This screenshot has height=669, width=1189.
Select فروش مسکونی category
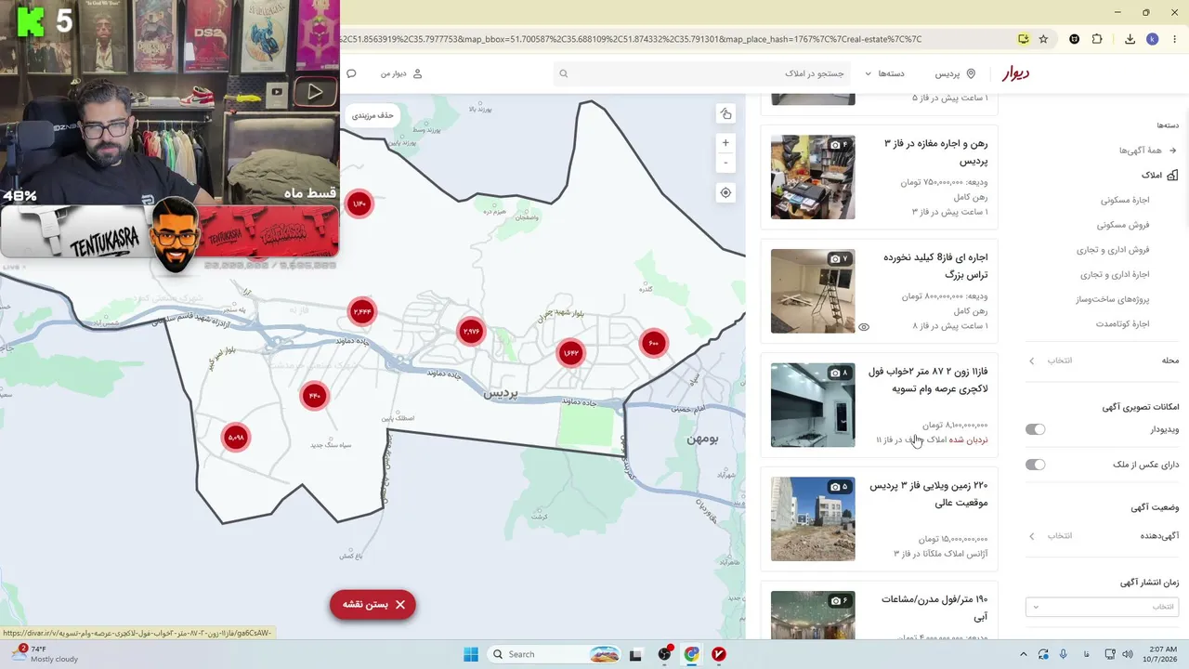[x=1123, y=225]
